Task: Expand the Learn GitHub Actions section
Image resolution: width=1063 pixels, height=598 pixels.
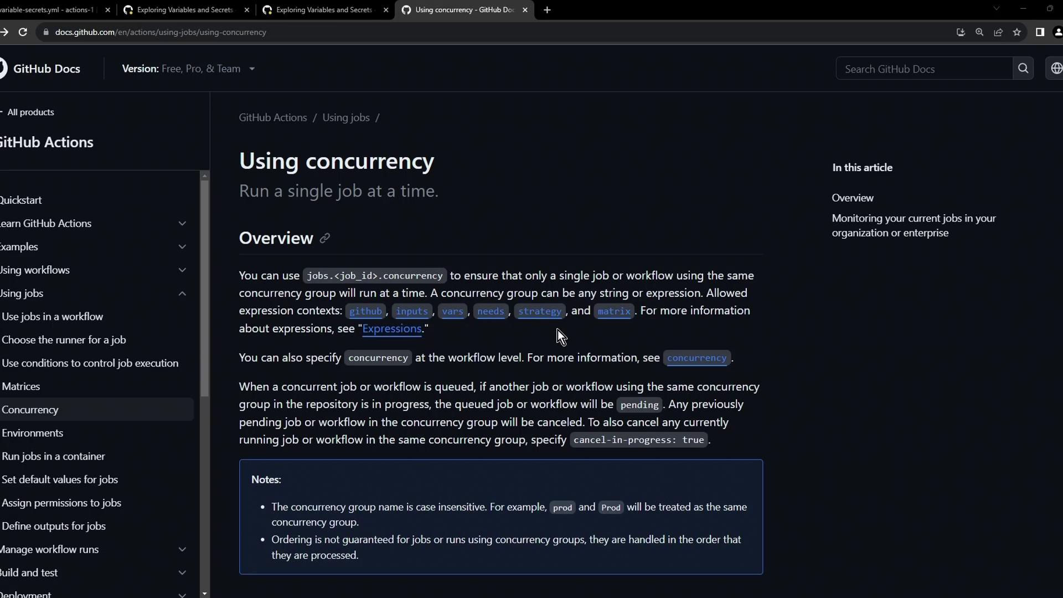Action: pyautogui.click(x=182, y=223)
